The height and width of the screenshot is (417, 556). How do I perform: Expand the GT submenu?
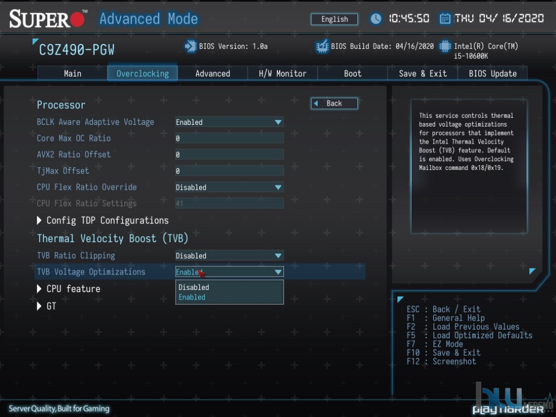click(46, 306)
